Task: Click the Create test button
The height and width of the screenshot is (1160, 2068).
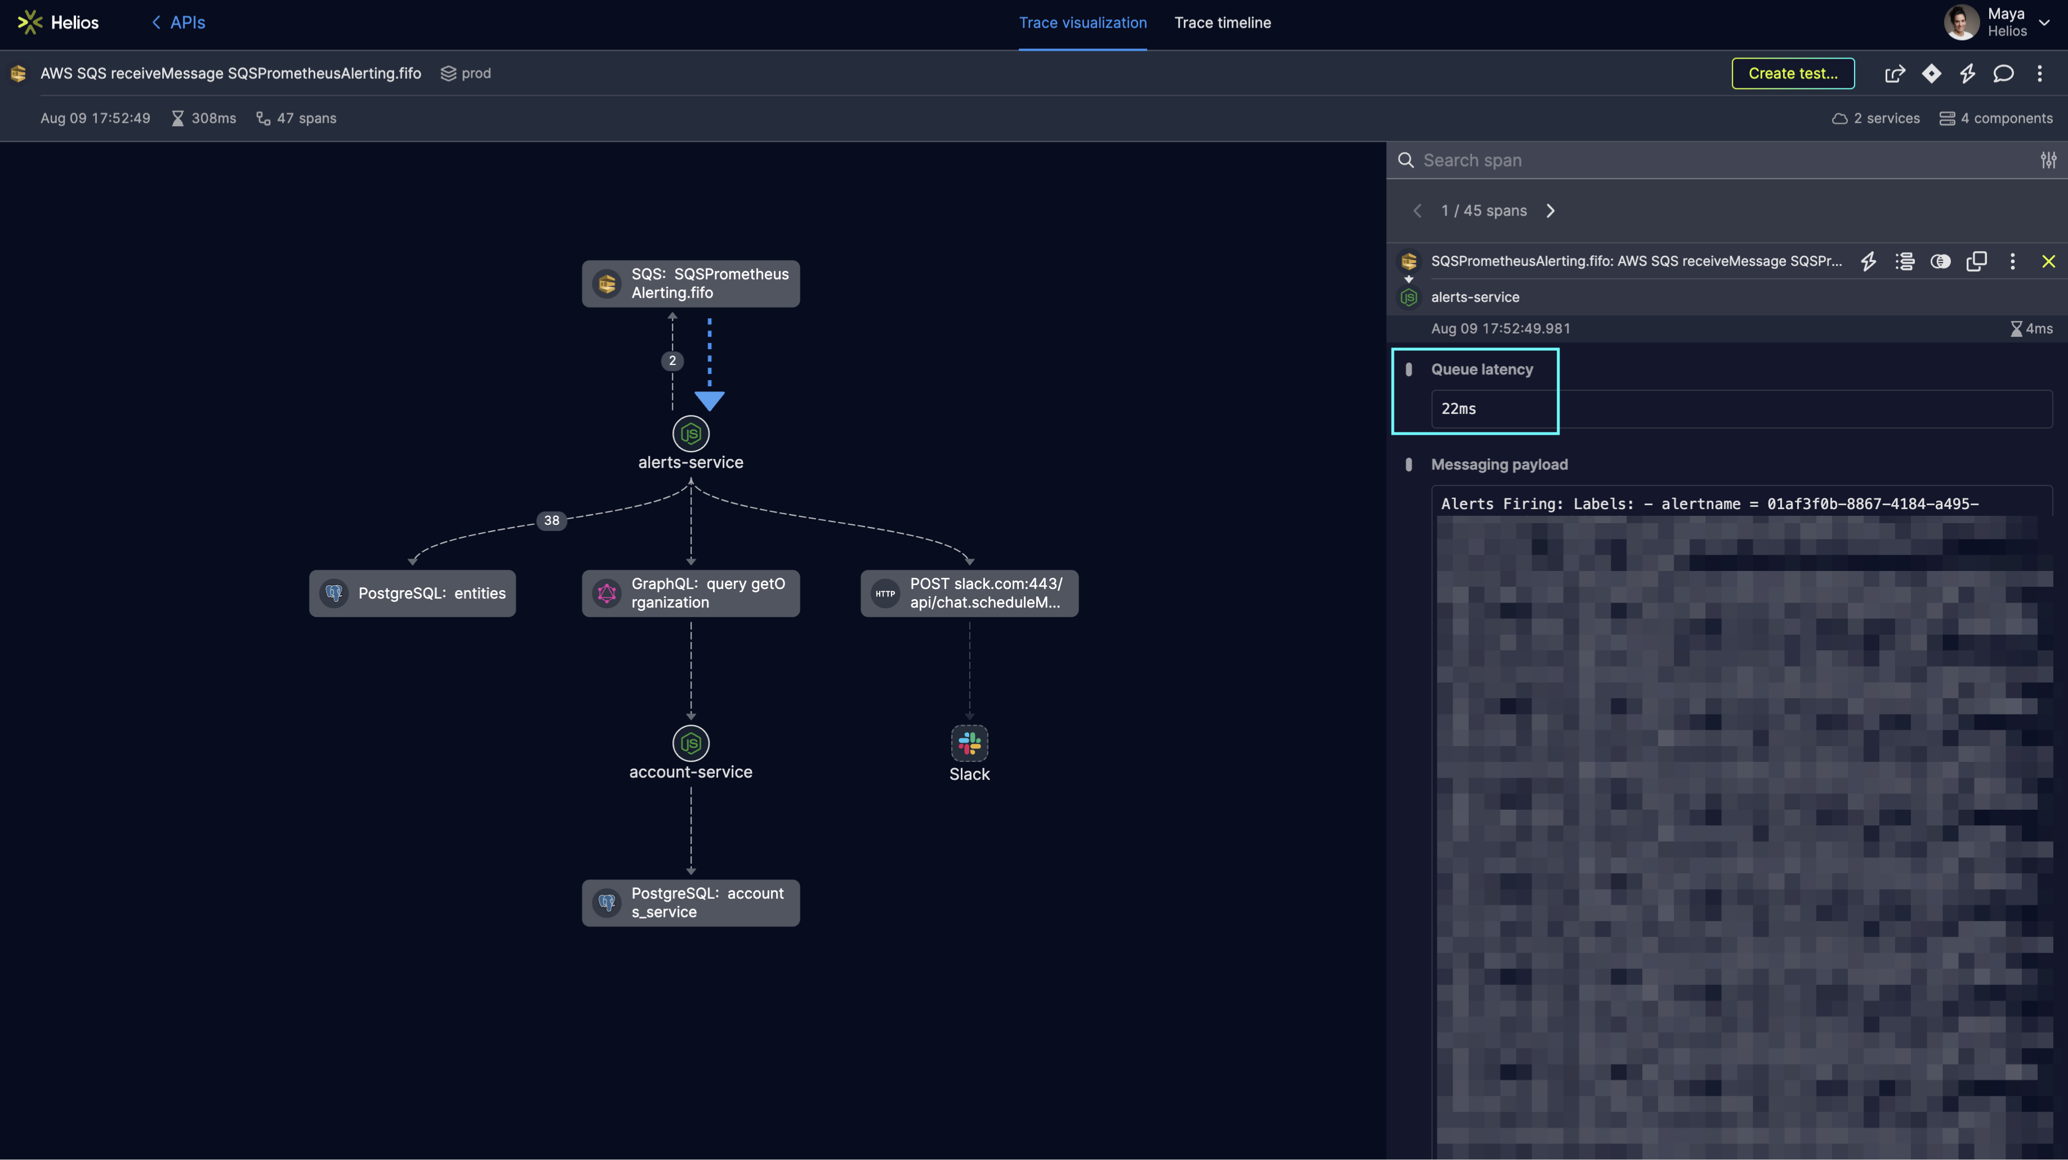Action: tap(1793, 74)
